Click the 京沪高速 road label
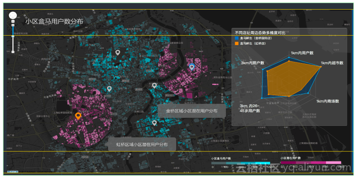356x177 pixels. coord(13,79)
